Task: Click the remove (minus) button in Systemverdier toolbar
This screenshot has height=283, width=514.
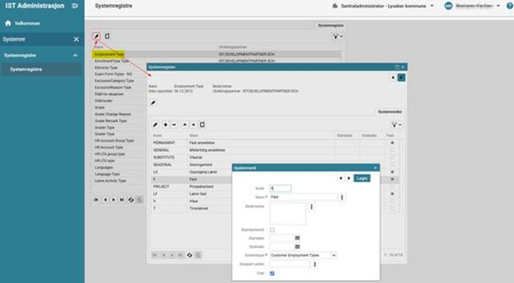Action: coord(174,125)
